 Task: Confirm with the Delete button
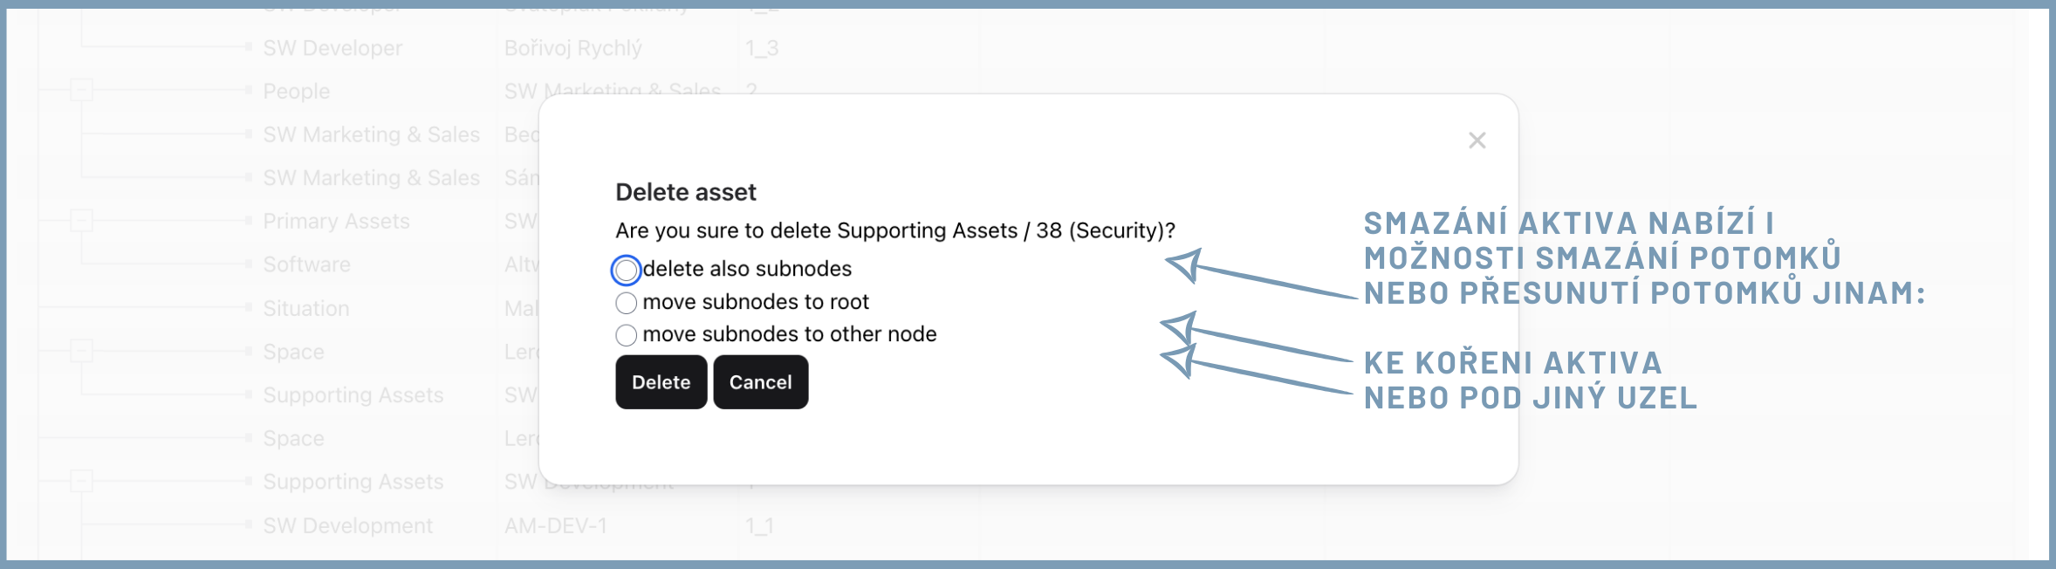click(x=661, y=382)
